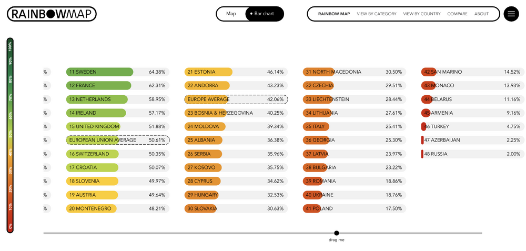526x251 pixels.
Task: Select the Bar chart toggle option
Action: tap(264, 14)
